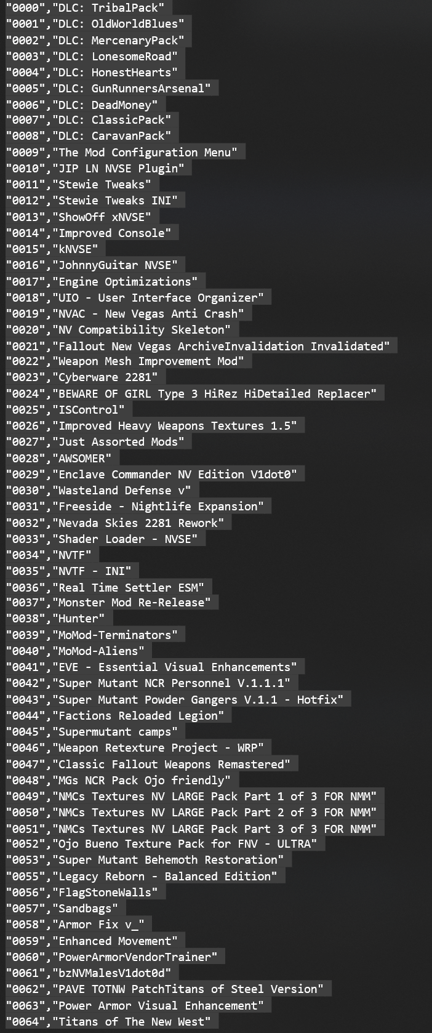This screenshot has height=1033, width=432.
Task: Click "Fallout New Vegas ArchiveInvalidation Invalidated" text
Action: 224,347
